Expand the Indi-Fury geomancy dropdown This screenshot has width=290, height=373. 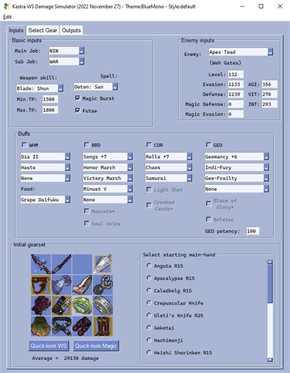[x=237, y=167]
